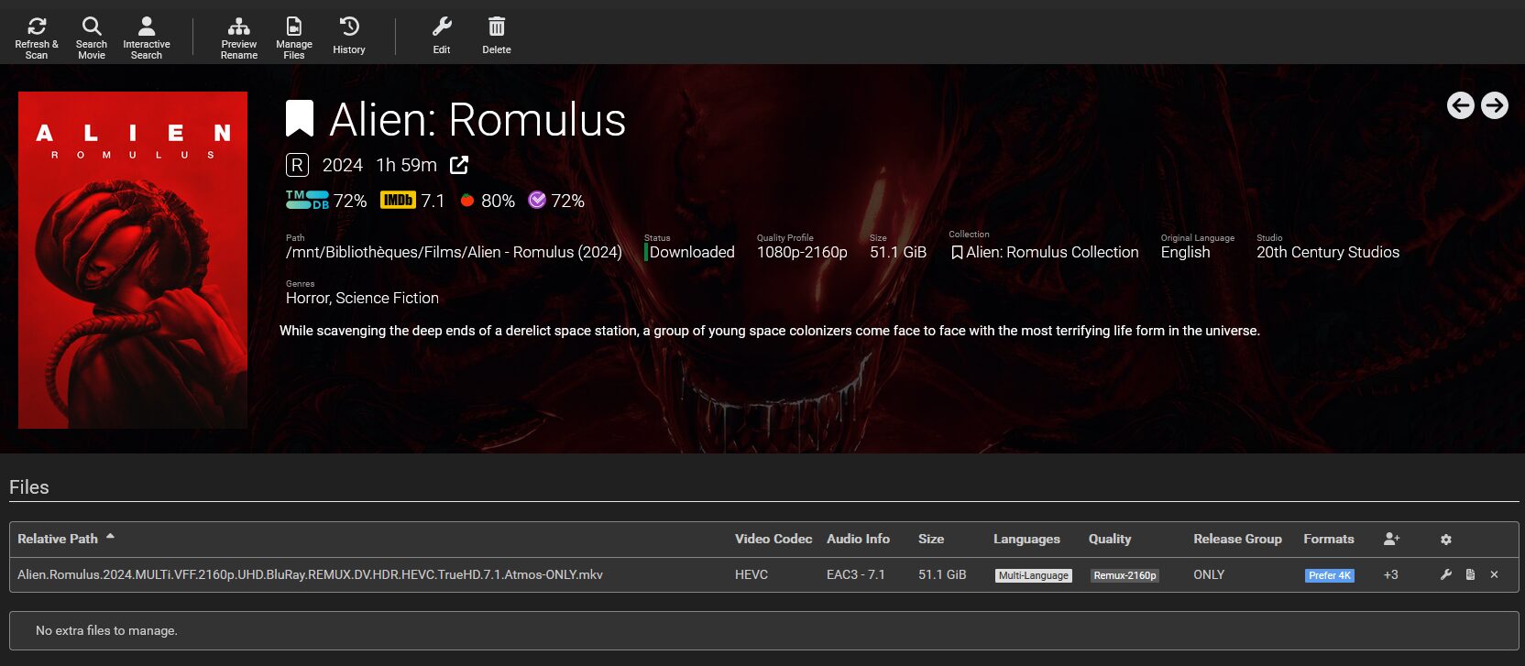Image resolution: width=1525 pixels, height=666 pixels.
Task: Open the table options gear icon
Action: coord(1446,540)
